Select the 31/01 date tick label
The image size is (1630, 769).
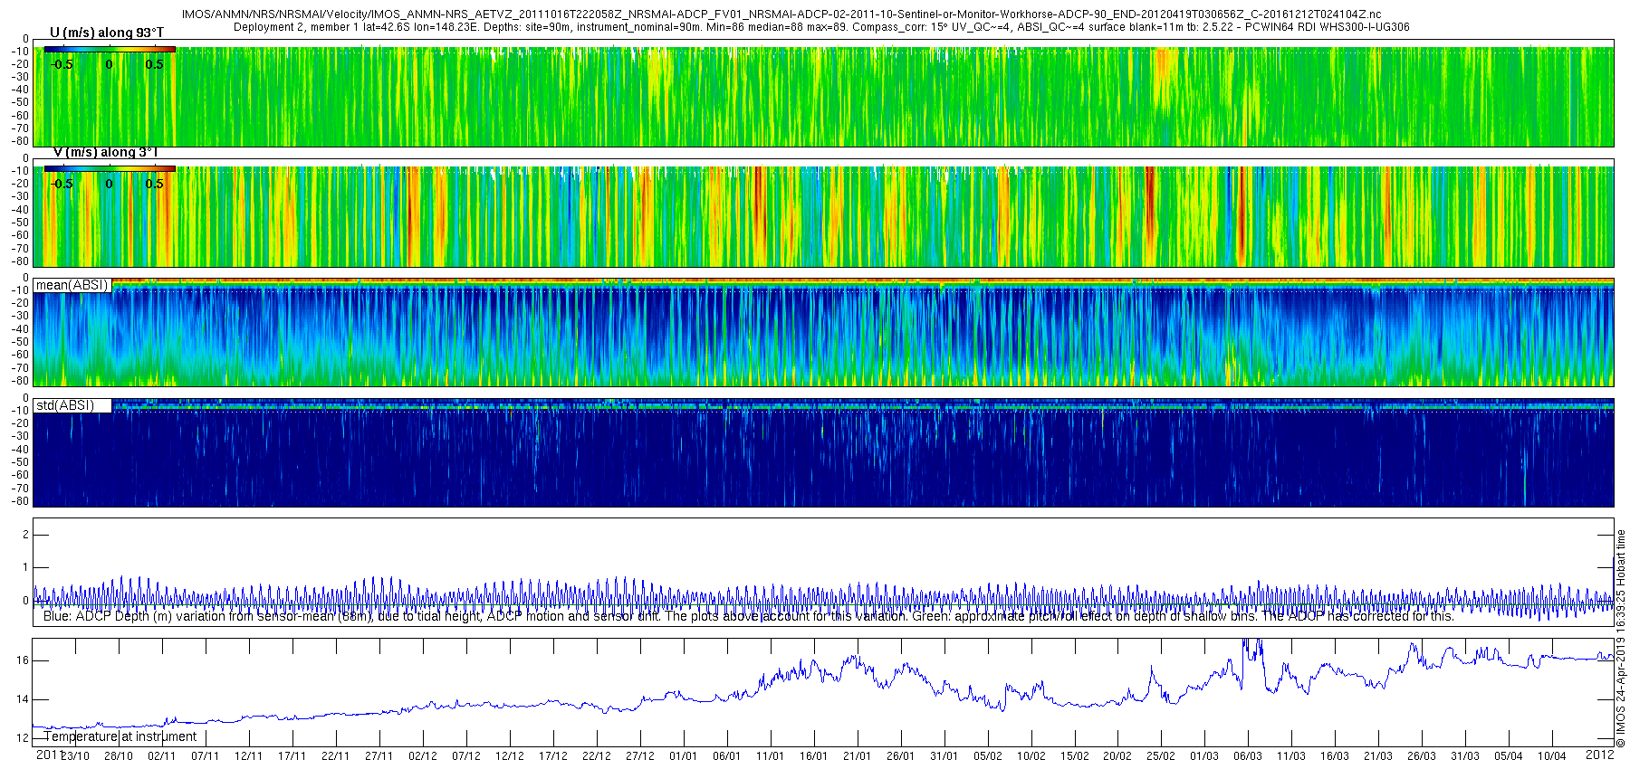944,756
